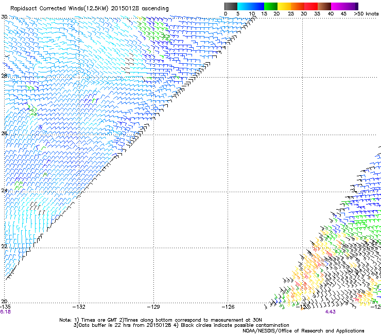Click the latitude label '20'
Viewport: 381px width, 334px height.
coord(4,302)
